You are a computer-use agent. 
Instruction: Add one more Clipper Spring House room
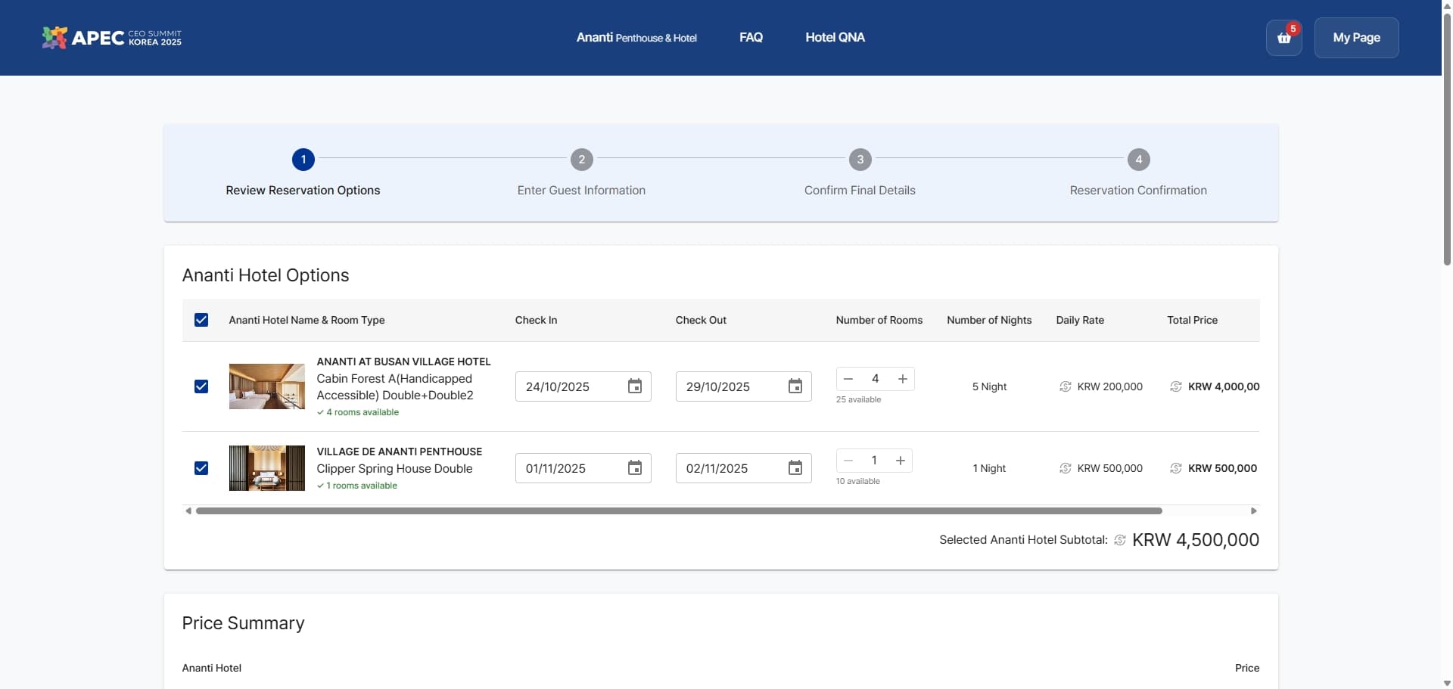coord(900,461)
